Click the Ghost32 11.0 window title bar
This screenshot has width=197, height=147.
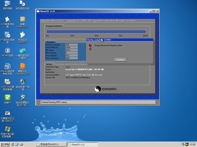(98, 11)
